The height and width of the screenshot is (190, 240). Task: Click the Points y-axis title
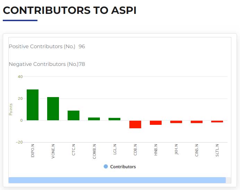10,109
